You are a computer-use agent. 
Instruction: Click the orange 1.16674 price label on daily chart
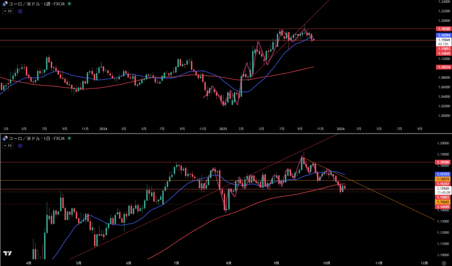pyautogui.click(x=443, y=179)
